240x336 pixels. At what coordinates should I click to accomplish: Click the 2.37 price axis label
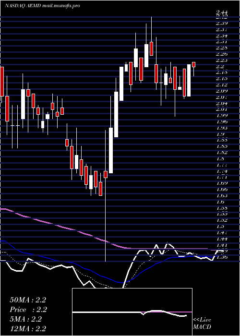pos(222,29)
